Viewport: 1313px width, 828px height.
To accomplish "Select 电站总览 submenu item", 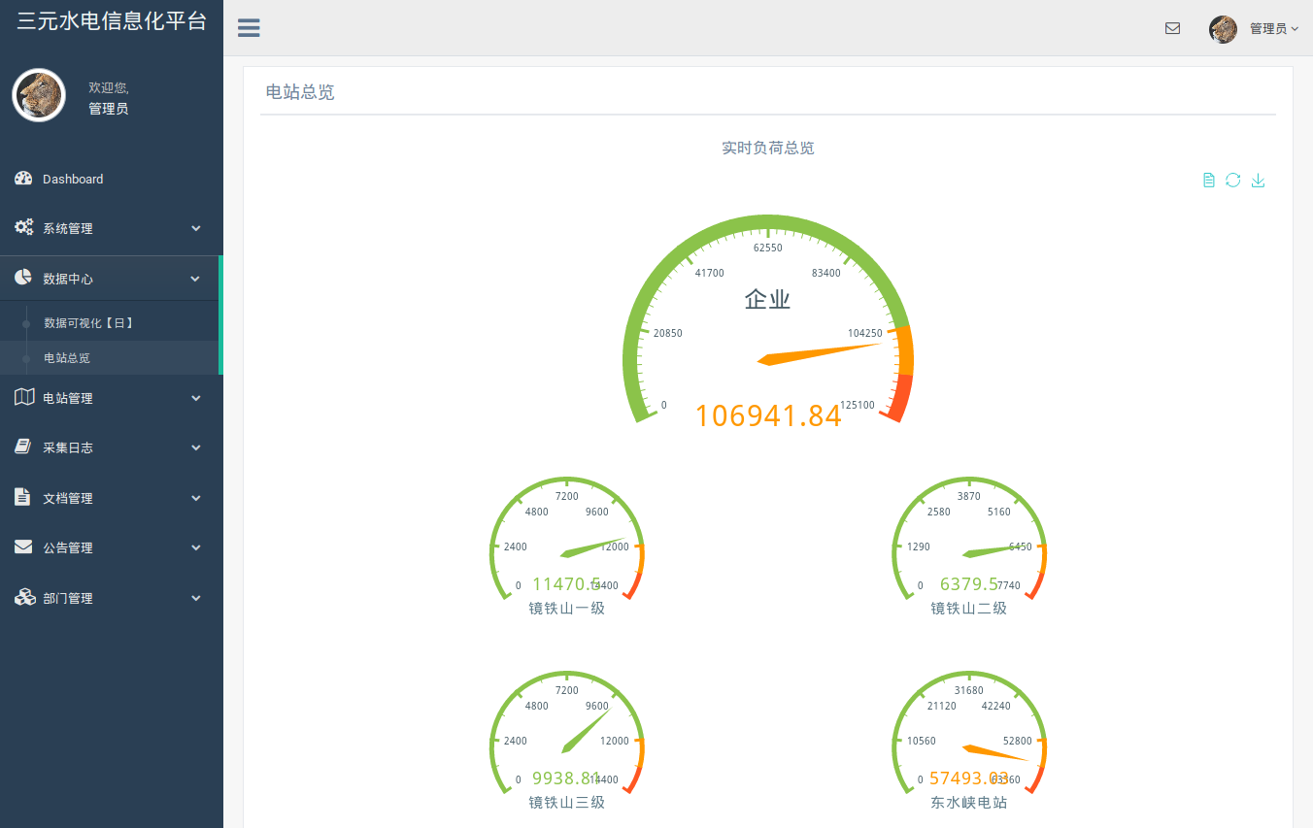I will (x=67, y=358).
